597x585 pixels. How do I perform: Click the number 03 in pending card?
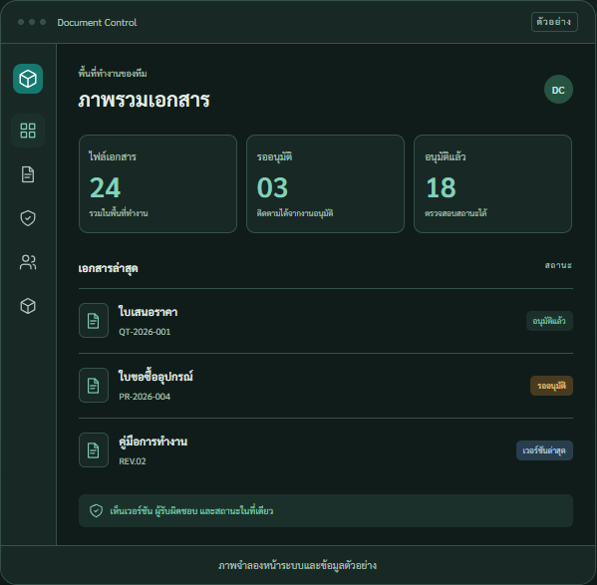coord(272,187)
